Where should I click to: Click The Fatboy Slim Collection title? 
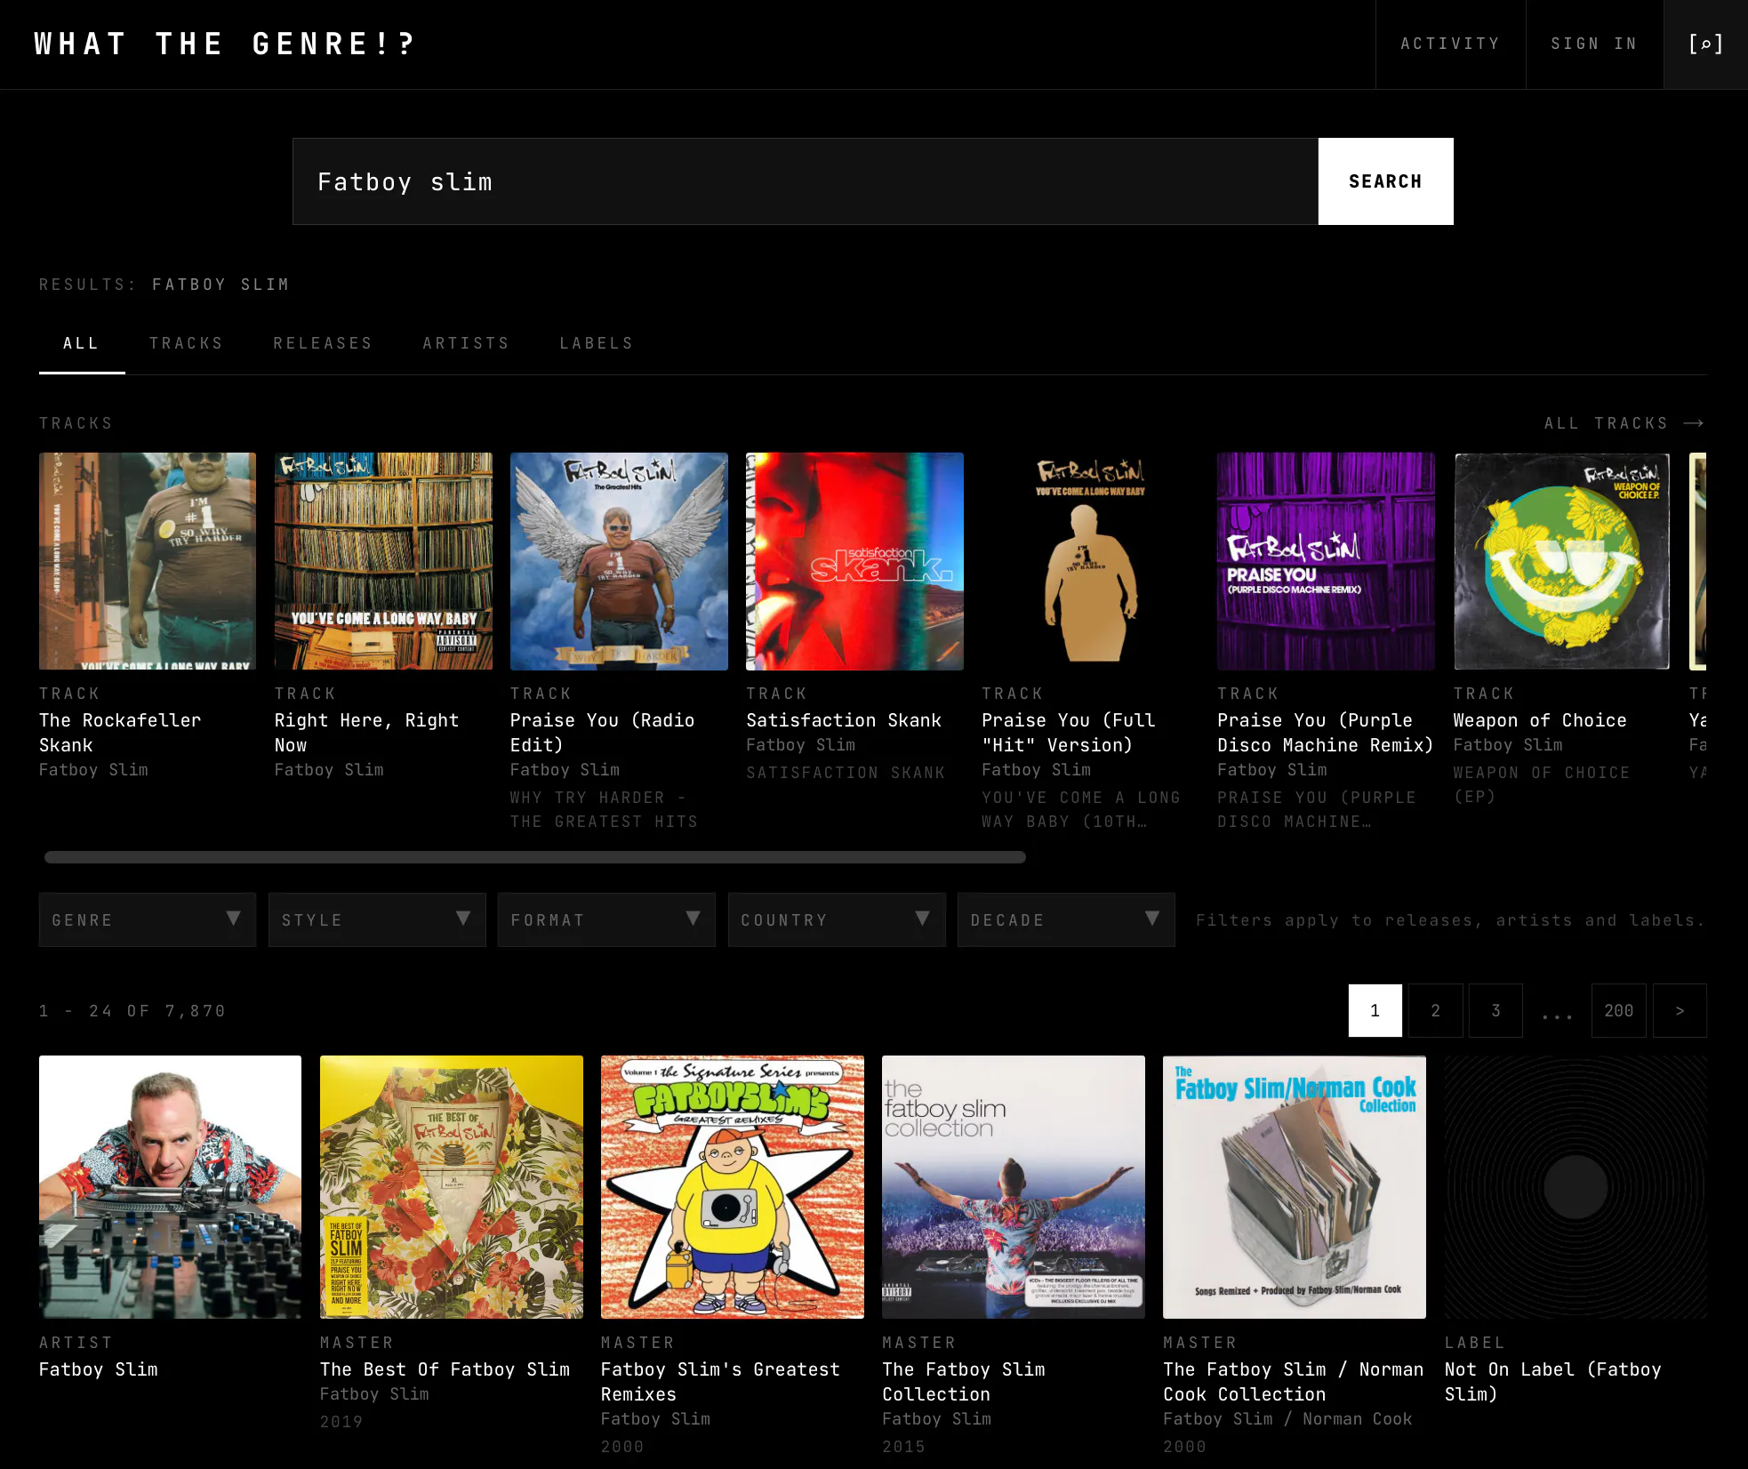964,1382
